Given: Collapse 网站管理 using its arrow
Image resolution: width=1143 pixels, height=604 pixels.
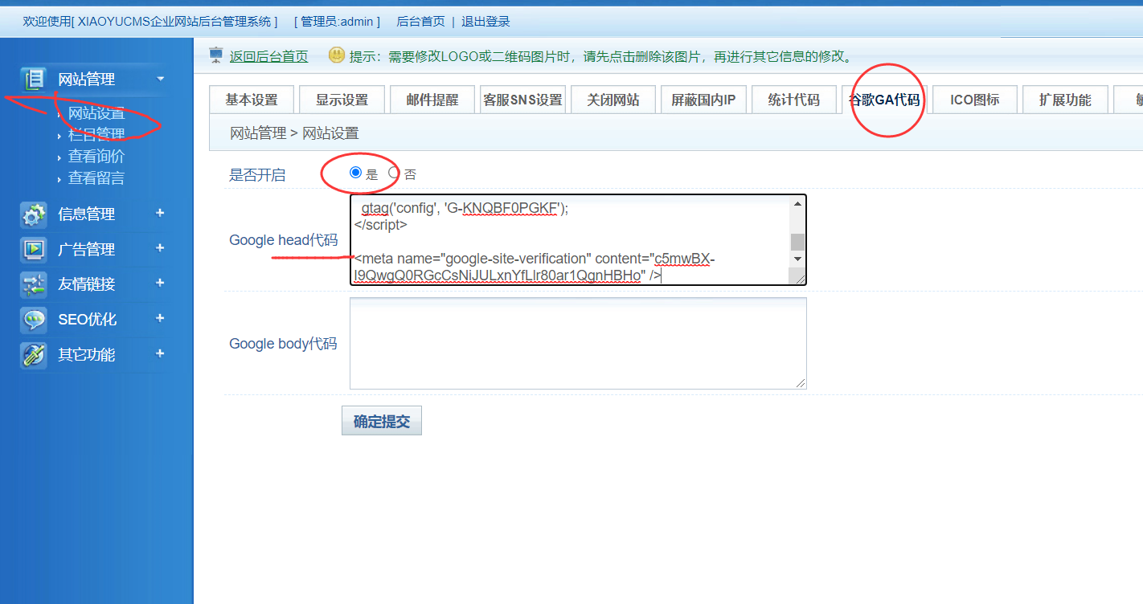Looking at the screenshot, I should pyautogui.click(x=161, y=78).
